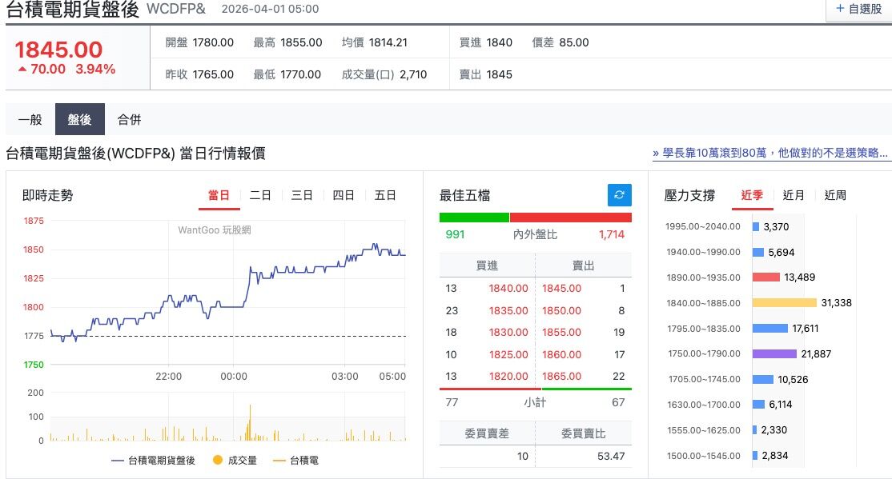The image size is (892, 479).
Task: Click the red outer-volume ratio bar
Action: tap(571, 217)
